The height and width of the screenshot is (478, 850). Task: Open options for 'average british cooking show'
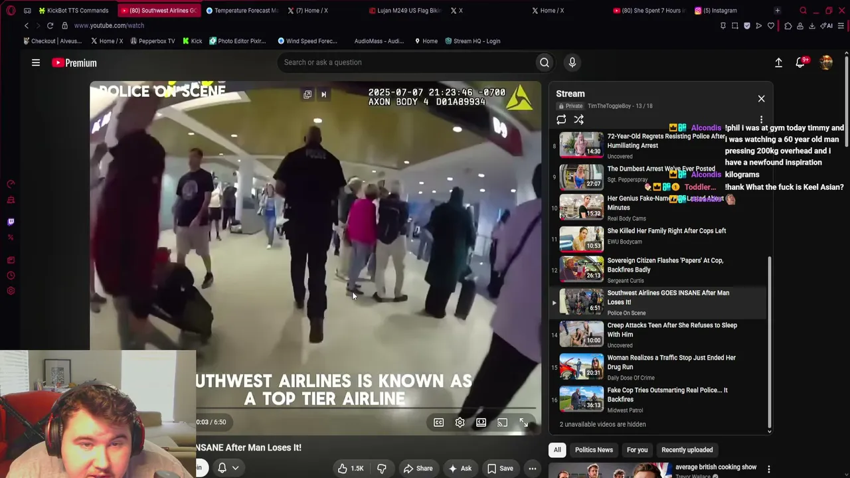pyautogui.click(x=768, y=469)
